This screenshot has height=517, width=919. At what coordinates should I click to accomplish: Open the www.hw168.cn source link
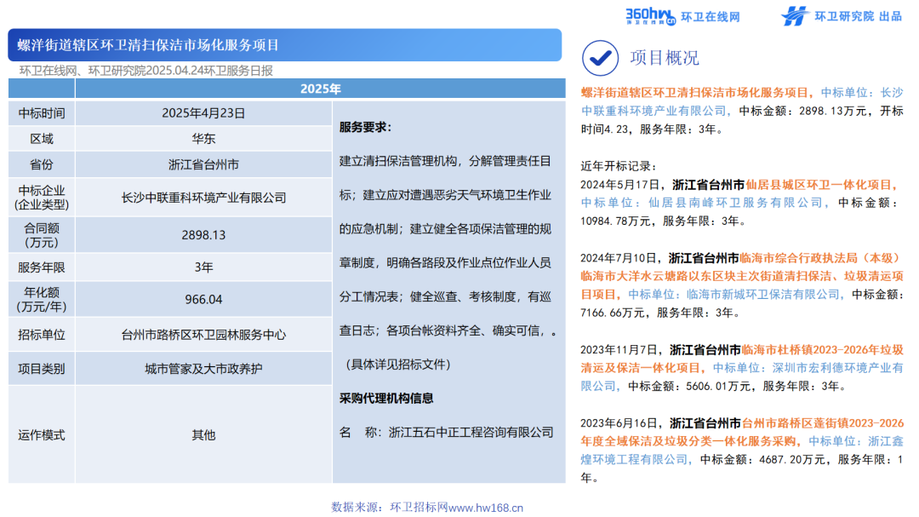tap(486, 508)
